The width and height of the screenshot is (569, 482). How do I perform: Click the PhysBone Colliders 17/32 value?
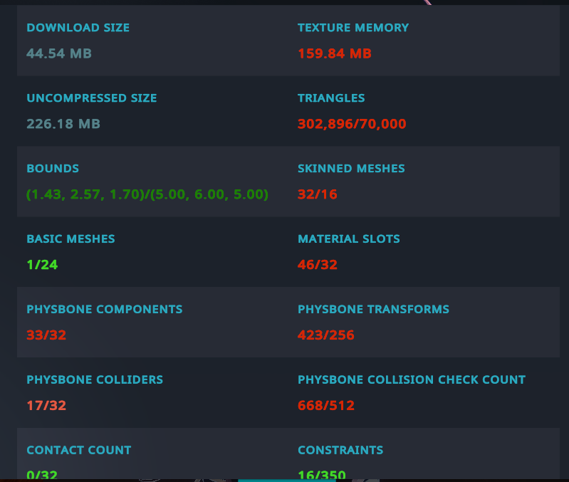46,406
